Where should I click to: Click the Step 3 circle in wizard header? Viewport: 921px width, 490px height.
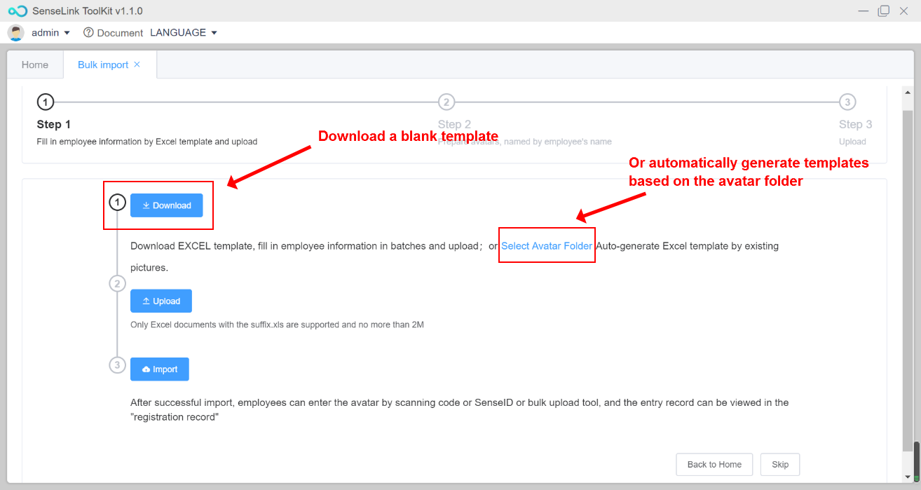pos(847,102)
